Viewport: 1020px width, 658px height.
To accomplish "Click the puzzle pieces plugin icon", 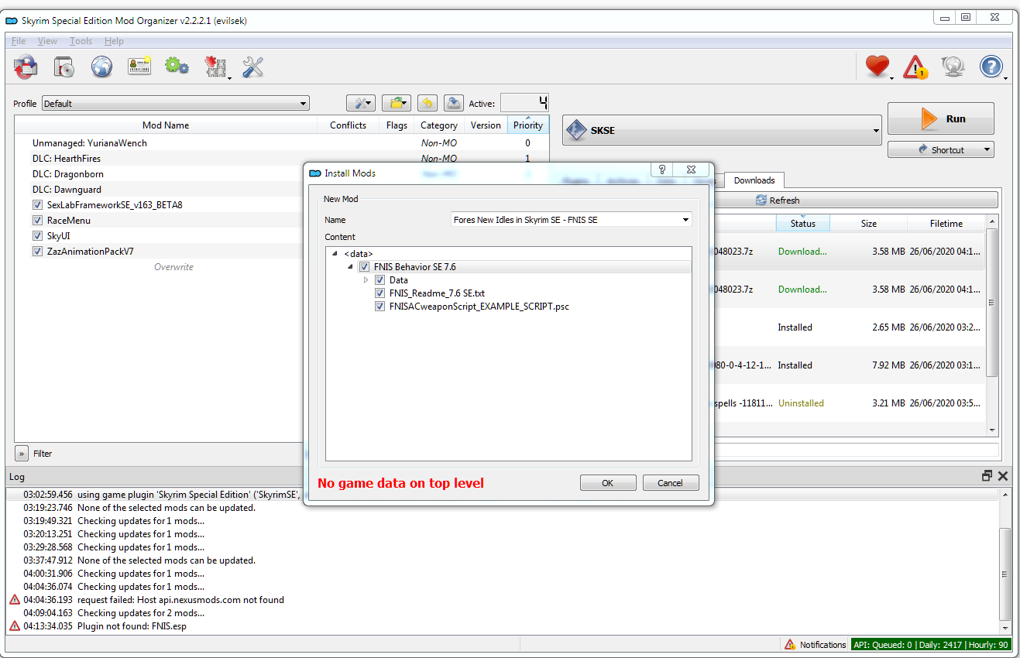I will coord(216,67).
